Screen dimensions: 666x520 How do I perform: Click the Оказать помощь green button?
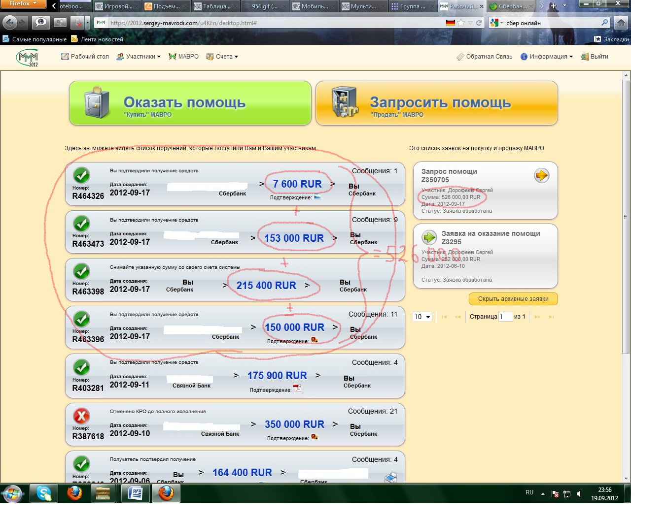pos(190,103)
